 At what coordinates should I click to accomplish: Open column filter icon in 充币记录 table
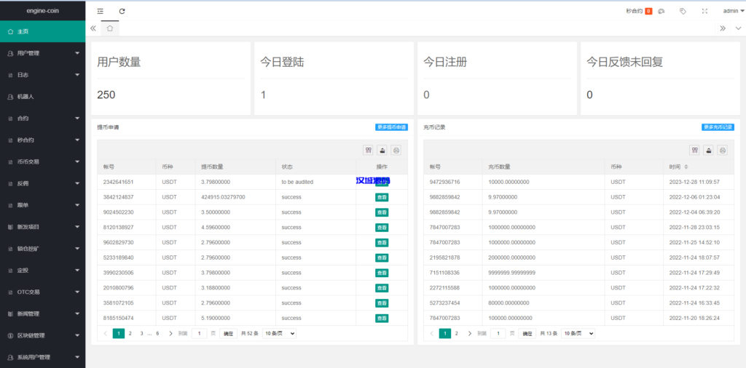coord(694,150)
